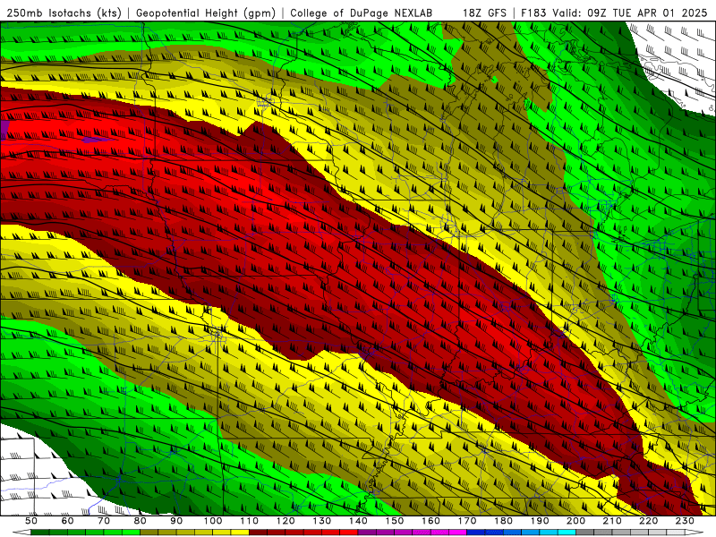
Task: Click the 110 knot legend label
Action: tap(250, 521)
